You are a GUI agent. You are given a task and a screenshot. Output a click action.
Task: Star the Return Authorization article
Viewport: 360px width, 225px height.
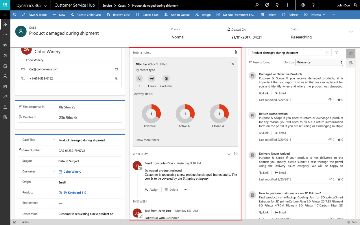[339, 140]
